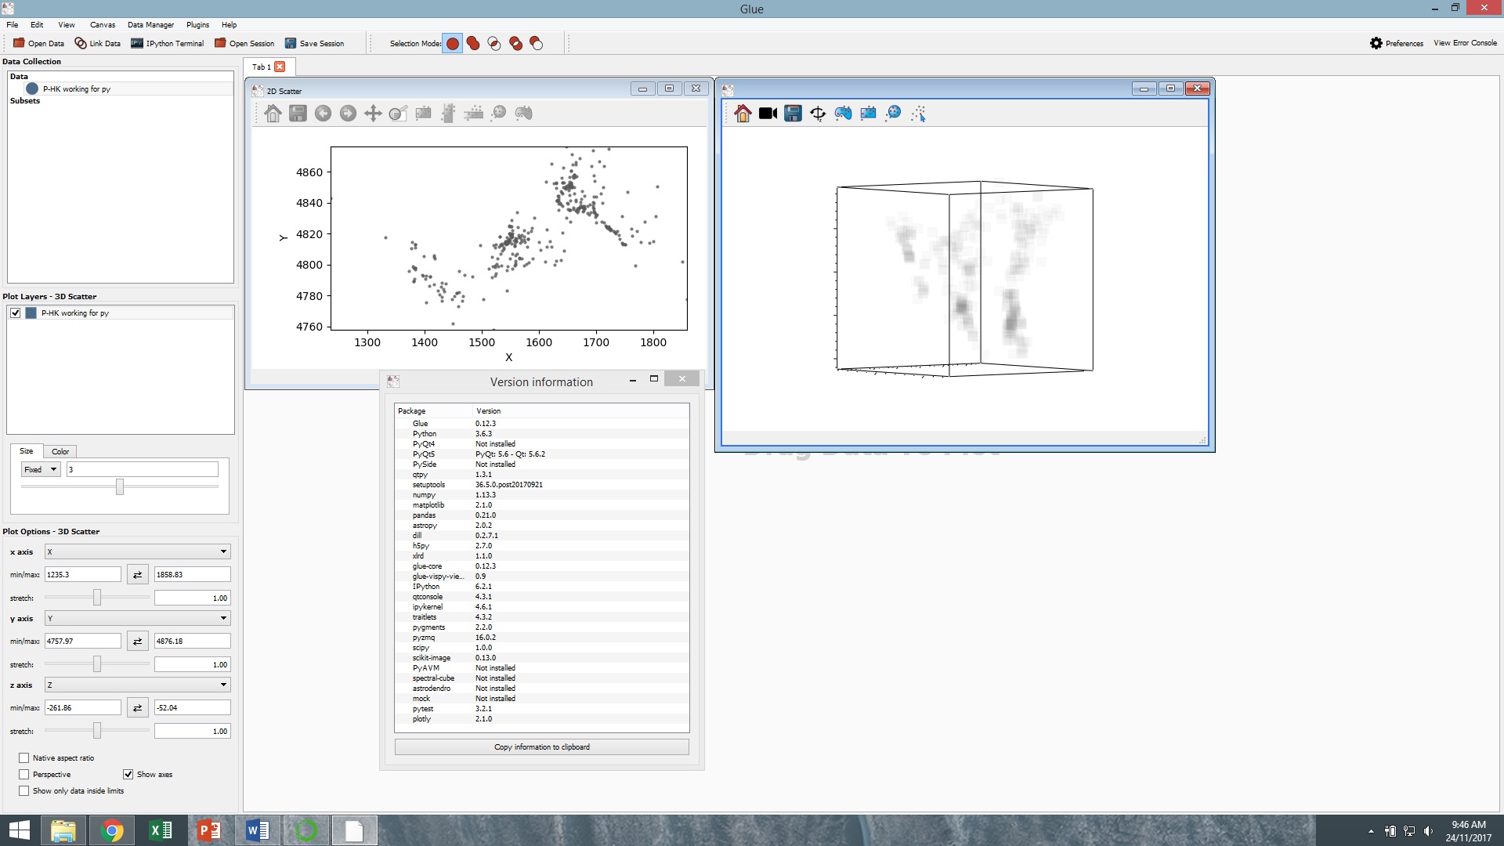
Task: Select rectangle selection tool in 3D viewer
Action: coord(868,114)
